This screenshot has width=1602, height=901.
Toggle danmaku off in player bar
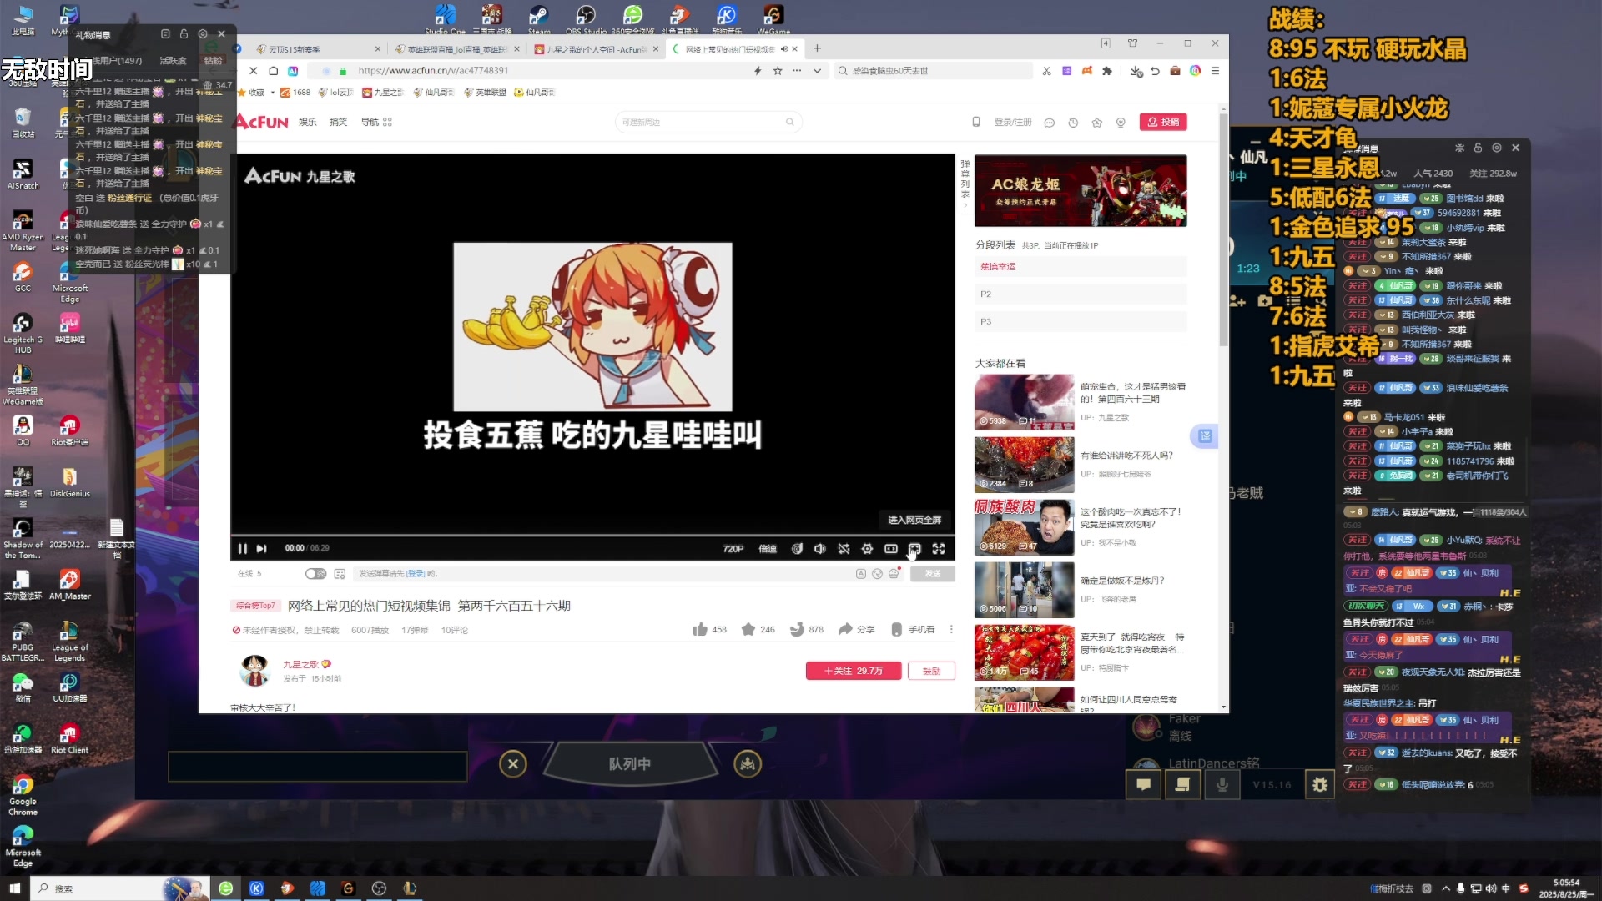click(x=844, y=548)
